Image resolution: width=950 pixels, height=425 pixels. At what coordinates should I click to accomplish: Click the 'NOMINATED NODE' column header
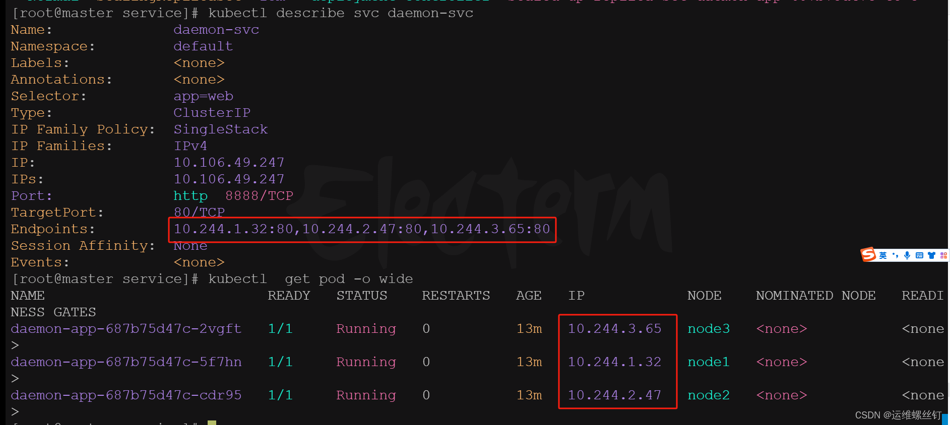click(816, 296)
